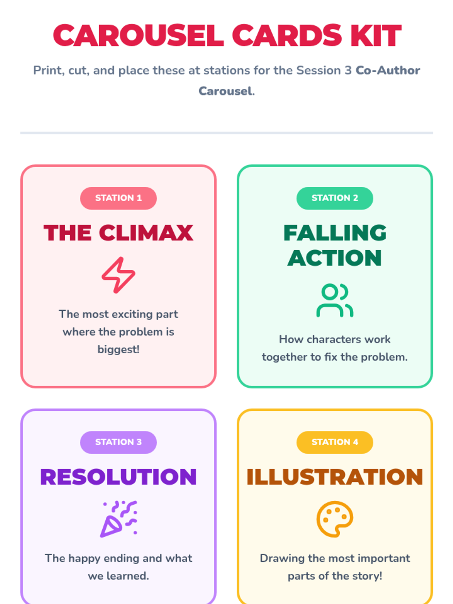453x604 pixels.
Task: Select the Station 4 badge
Action: (x=334, y=442)
